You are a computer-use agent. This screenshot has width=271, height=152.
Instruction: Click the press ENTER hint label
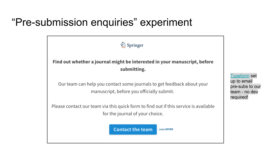166,129
